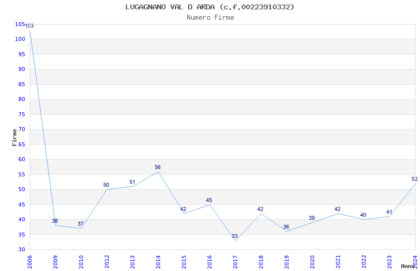420x271 pixels.
Task: Select the 42 data label for 2015
Action: pyautogui.click(x=183, y=209)
